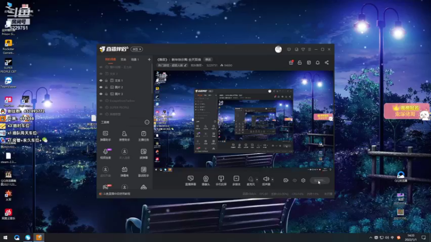Show the hidden SUPER PEOPLE source

click(101, 107)
